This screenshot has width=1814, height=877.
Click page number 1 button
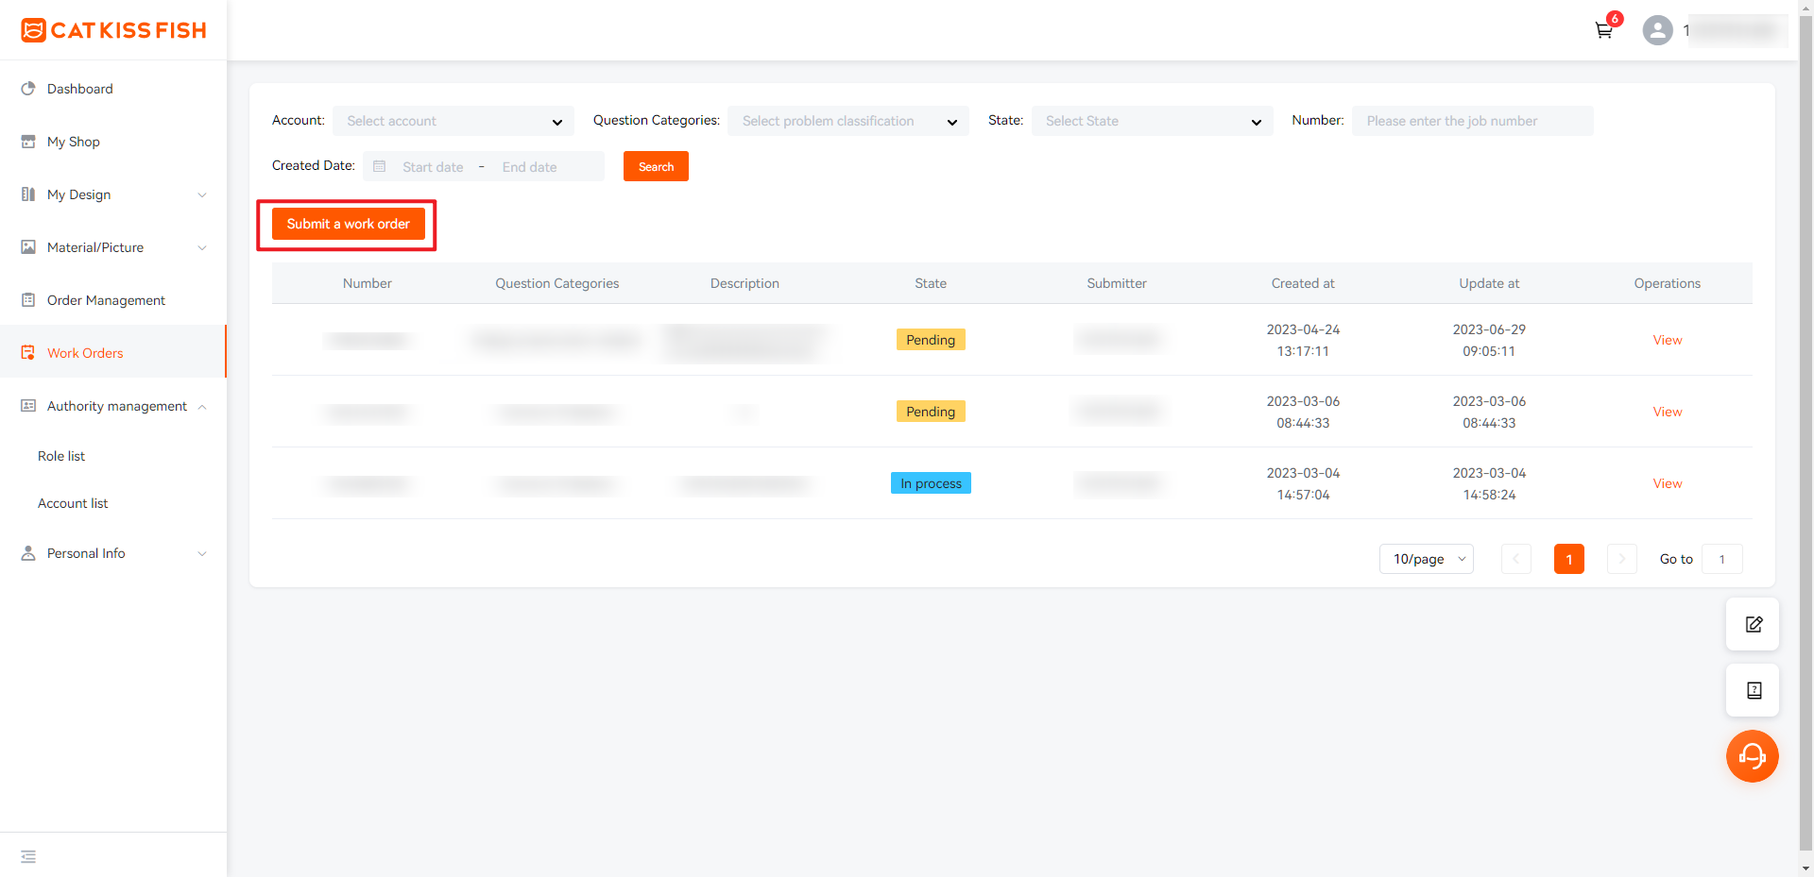[1569, 559]
